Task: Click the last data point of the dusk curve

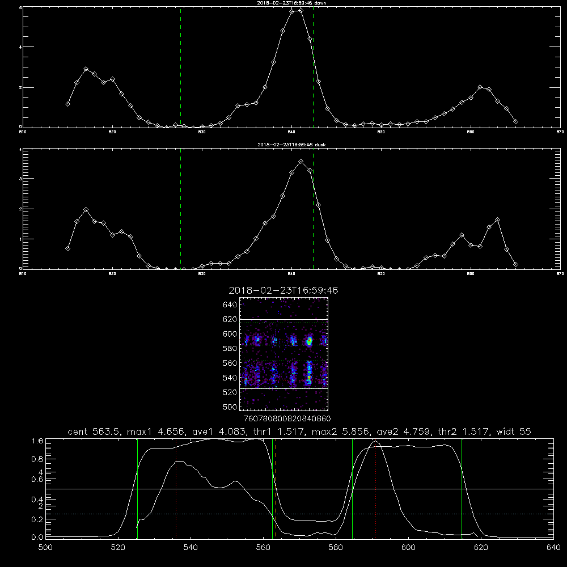Action: (515, 265)
